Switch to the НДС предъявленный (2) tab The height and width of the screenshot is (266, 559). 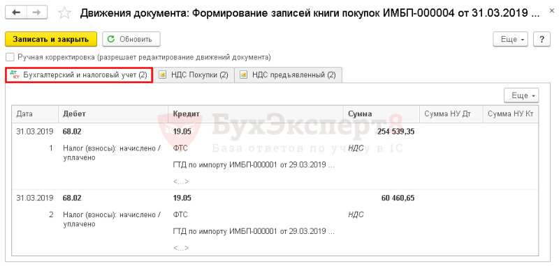tap(288, 75)
